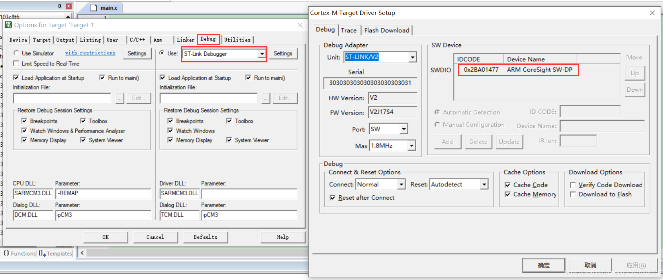The image size is (663, 280).
Task: Click the editor horizontal scrollbar left arrow
Action: (x=82, y=253)
